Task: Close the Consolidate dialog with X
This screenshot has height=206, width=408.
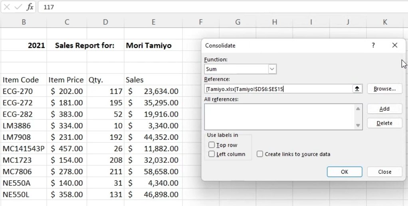Action: pos(395,45)
